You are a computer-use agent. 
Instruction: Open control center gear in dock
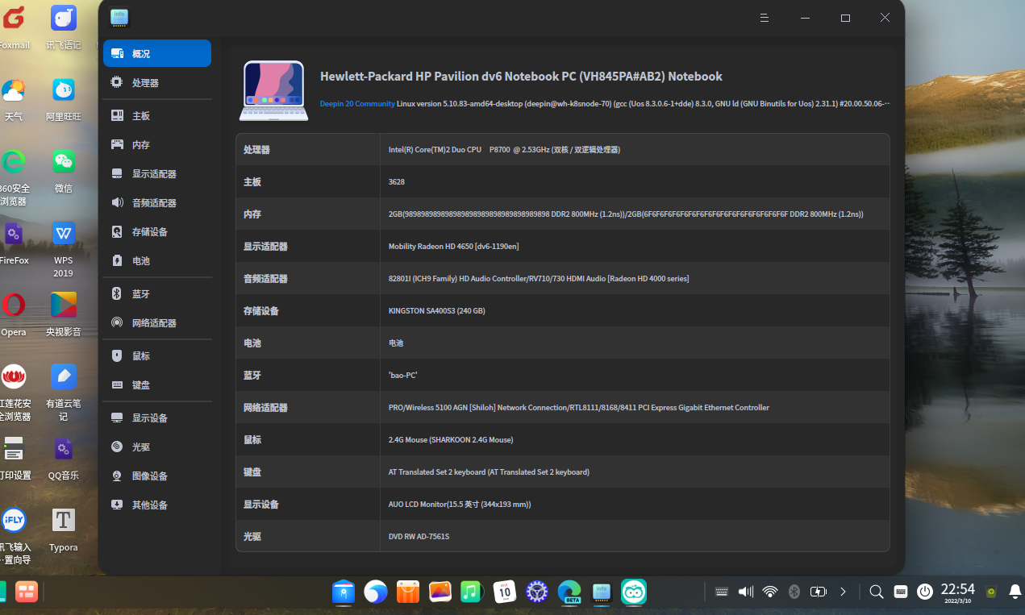pos(537,592)
